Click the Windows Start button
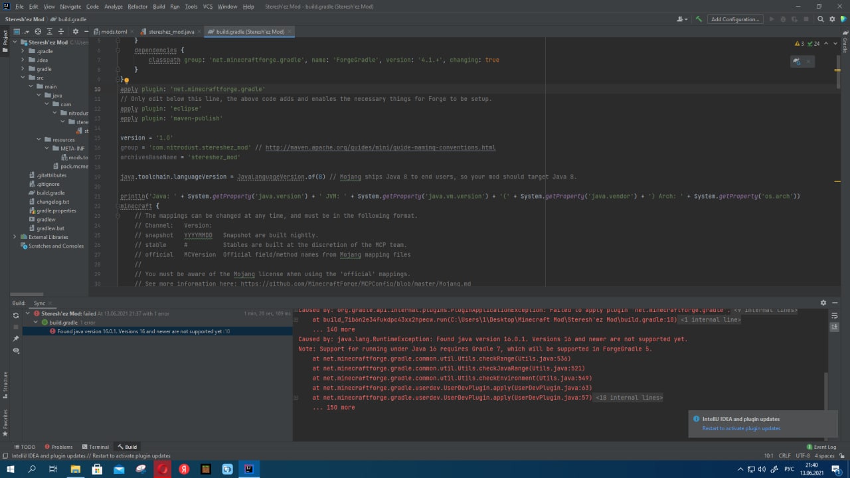This screenshot has height=478, width=850. click(x=11, y=469)
